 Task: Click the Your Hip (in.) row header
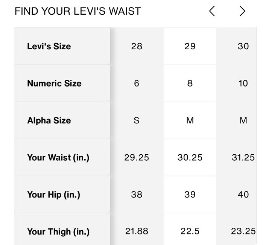[x=62, y=195]
